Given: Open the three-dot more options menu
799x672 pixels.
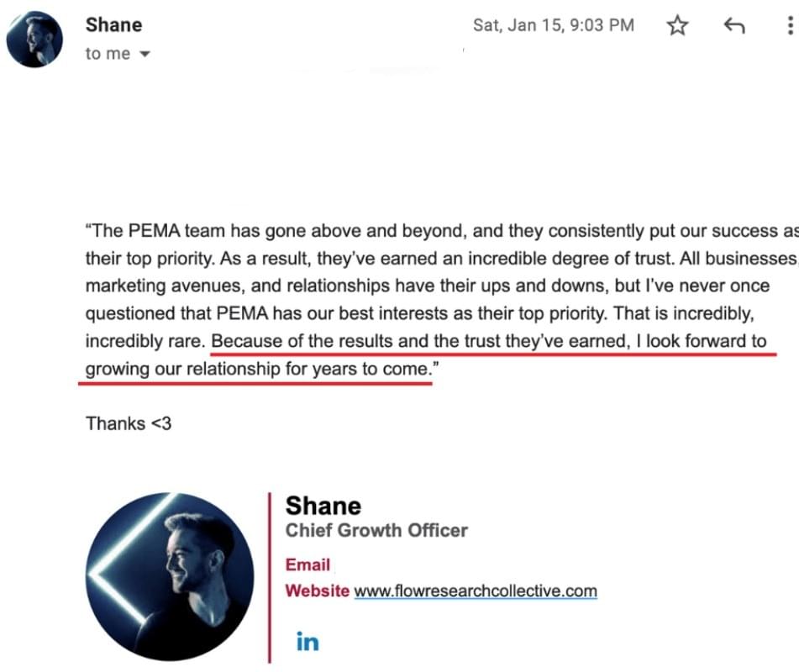Looking at the screenshot, I should 790,25.
